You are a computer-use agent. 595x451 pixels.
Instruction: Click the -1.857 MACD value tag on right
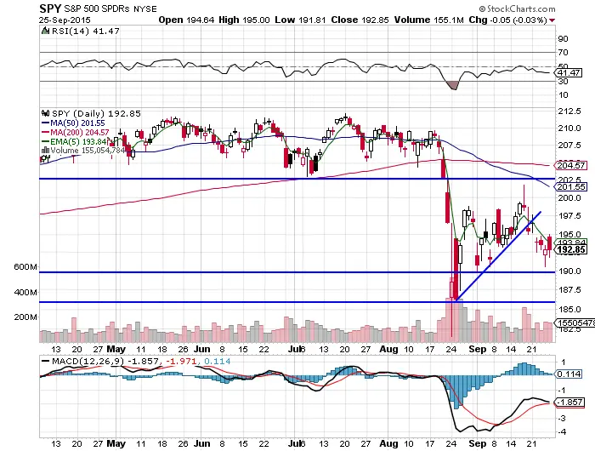click(x=569, y=402)
